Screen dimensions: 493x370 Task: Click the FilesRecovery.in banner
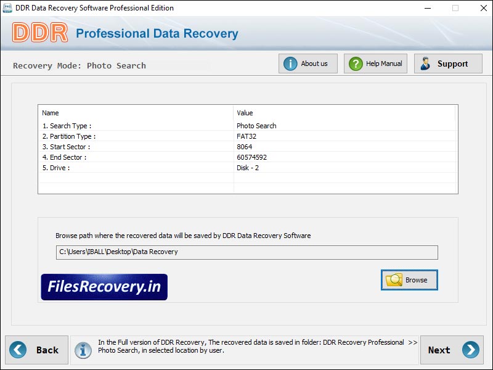pos(104,287)
